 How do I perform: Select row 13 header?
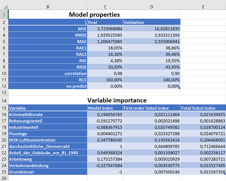[x=4, y=92]
